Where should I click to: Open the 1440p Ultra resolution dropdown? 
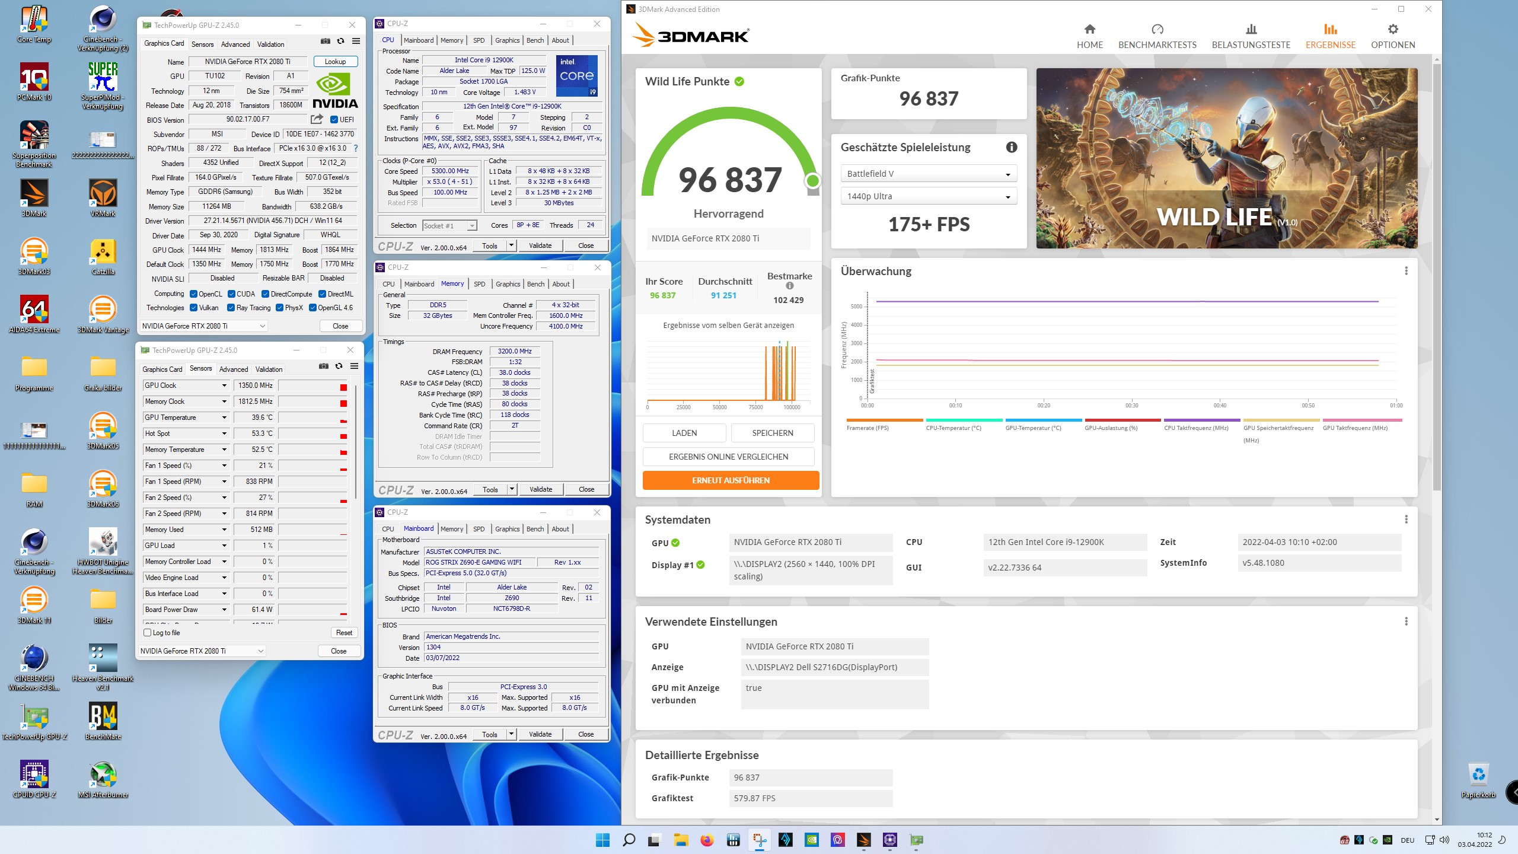[x=929, y=196]
